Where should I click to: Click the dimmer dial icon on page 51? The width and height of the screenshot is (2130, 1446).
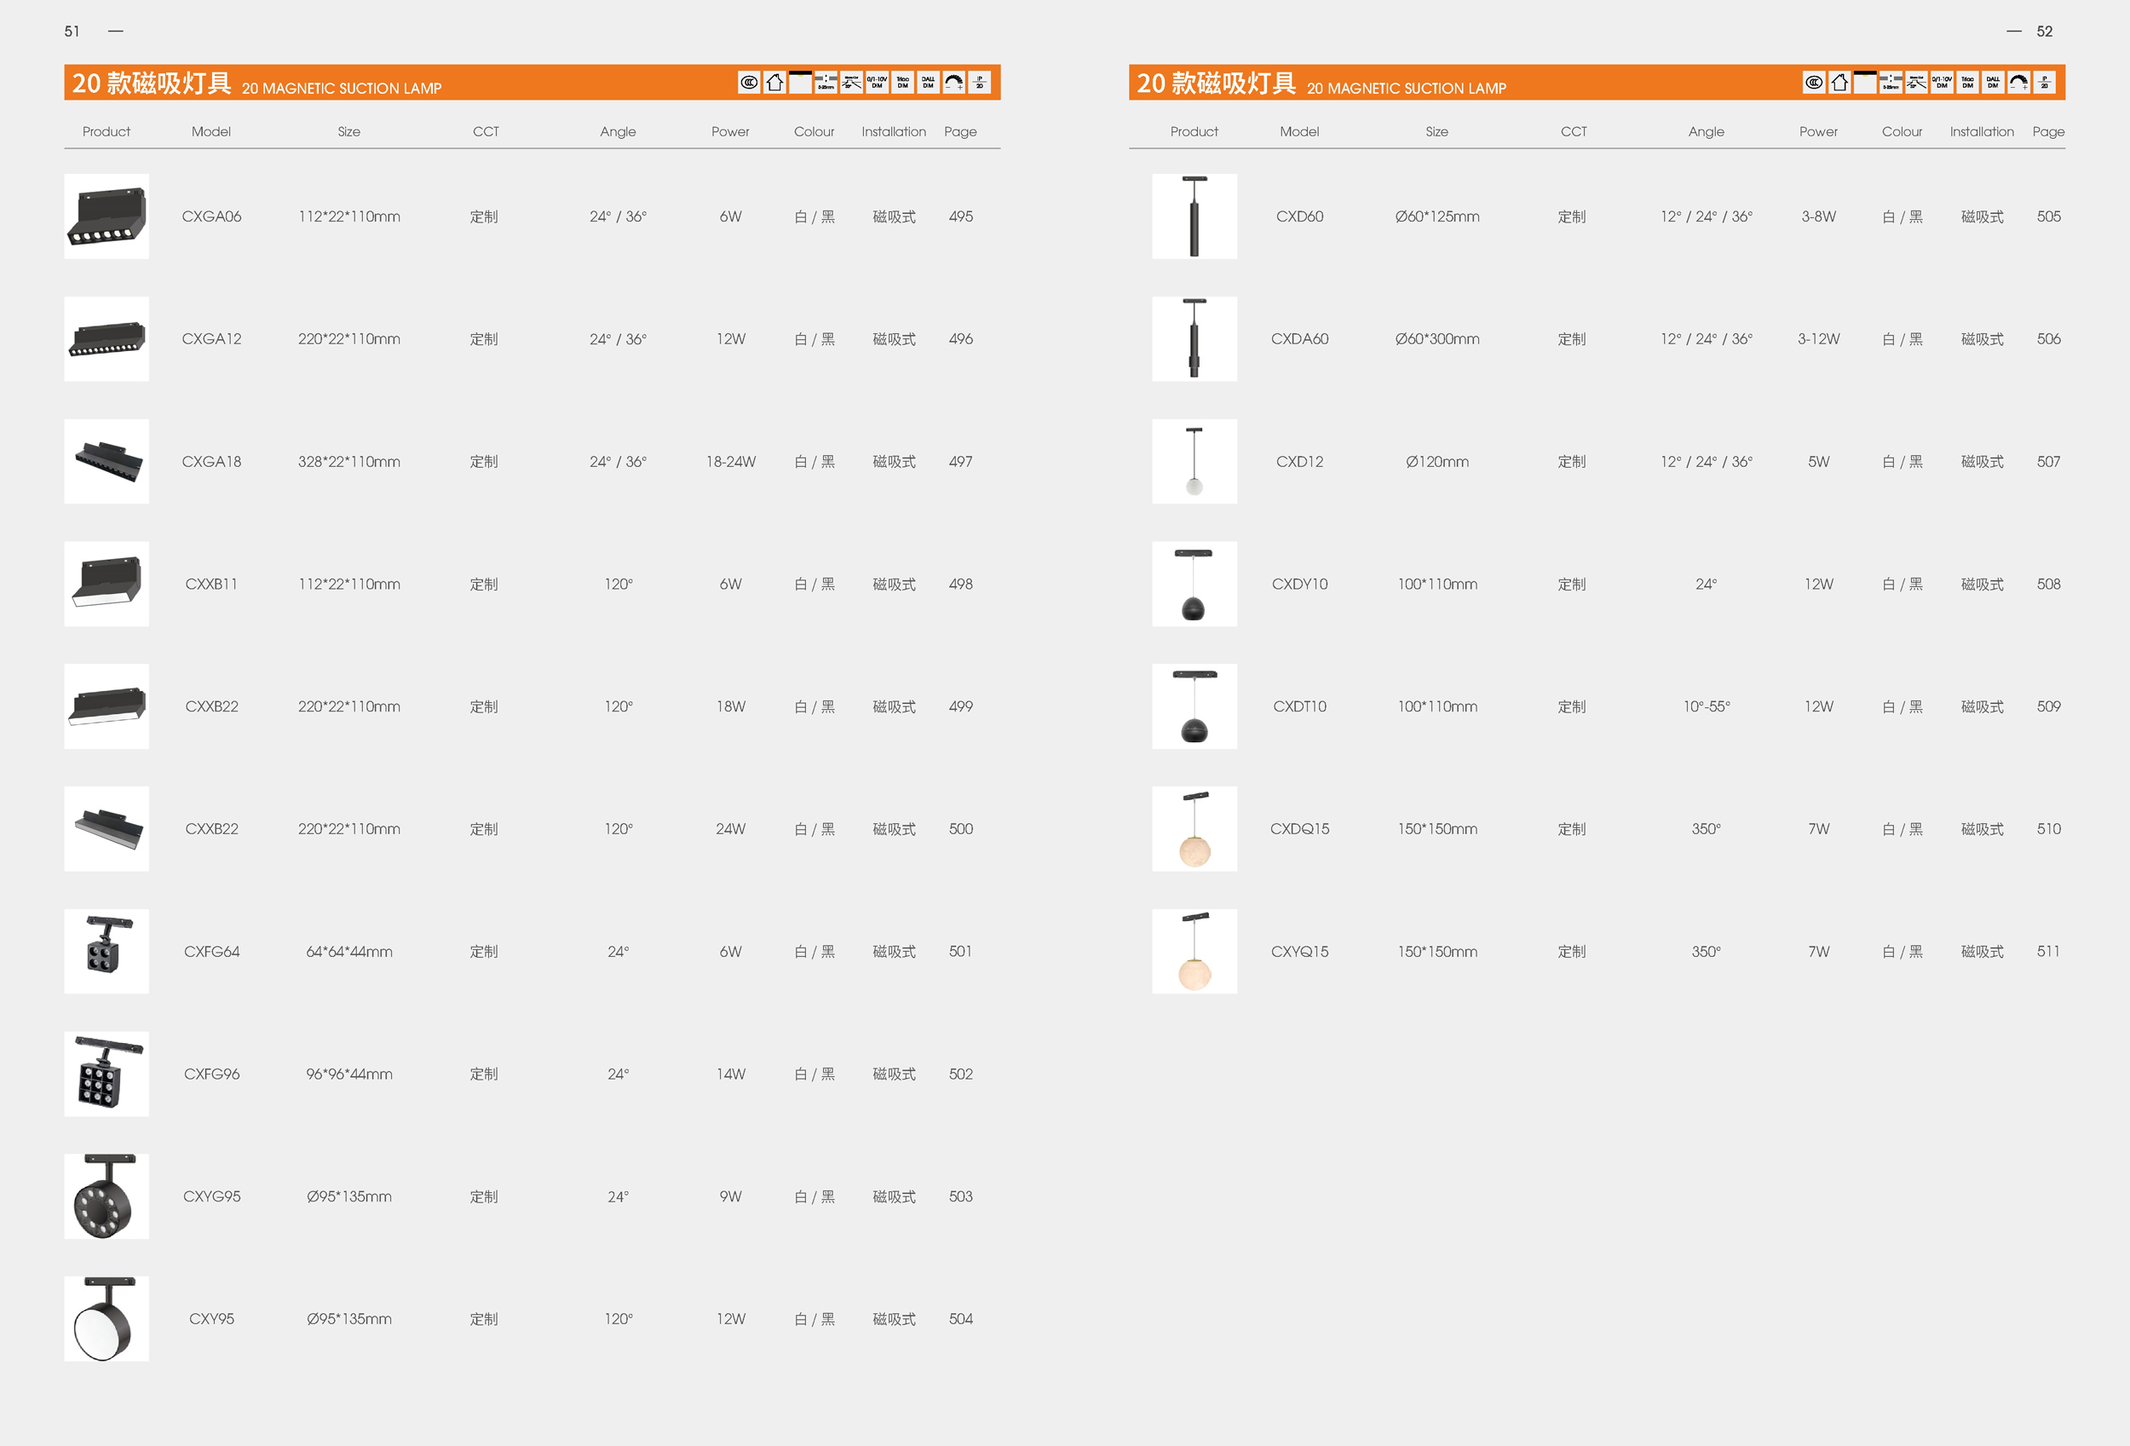pos(954,83)
